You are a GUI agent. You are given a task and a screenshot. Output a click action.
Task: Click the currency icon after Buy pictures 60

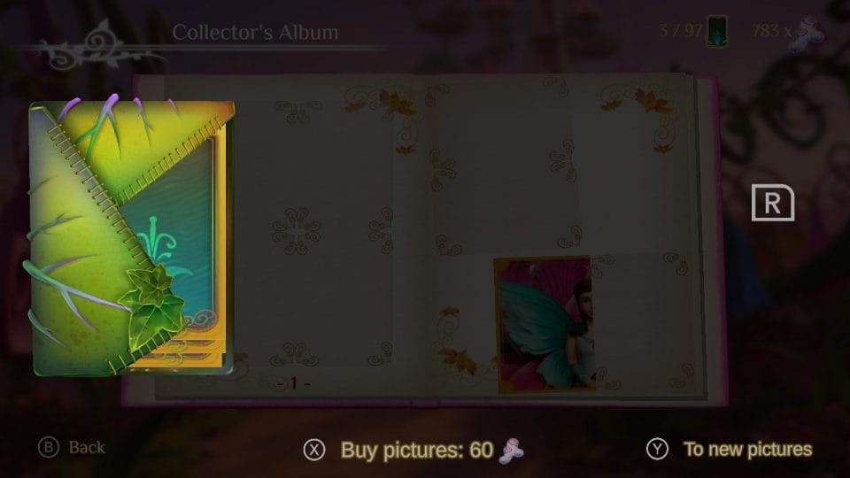tap(511, 451)
